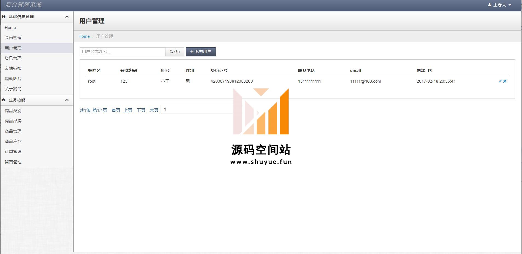Click the ID number 420007198812083200
The image size is (522, 254).
coord(232,81)
